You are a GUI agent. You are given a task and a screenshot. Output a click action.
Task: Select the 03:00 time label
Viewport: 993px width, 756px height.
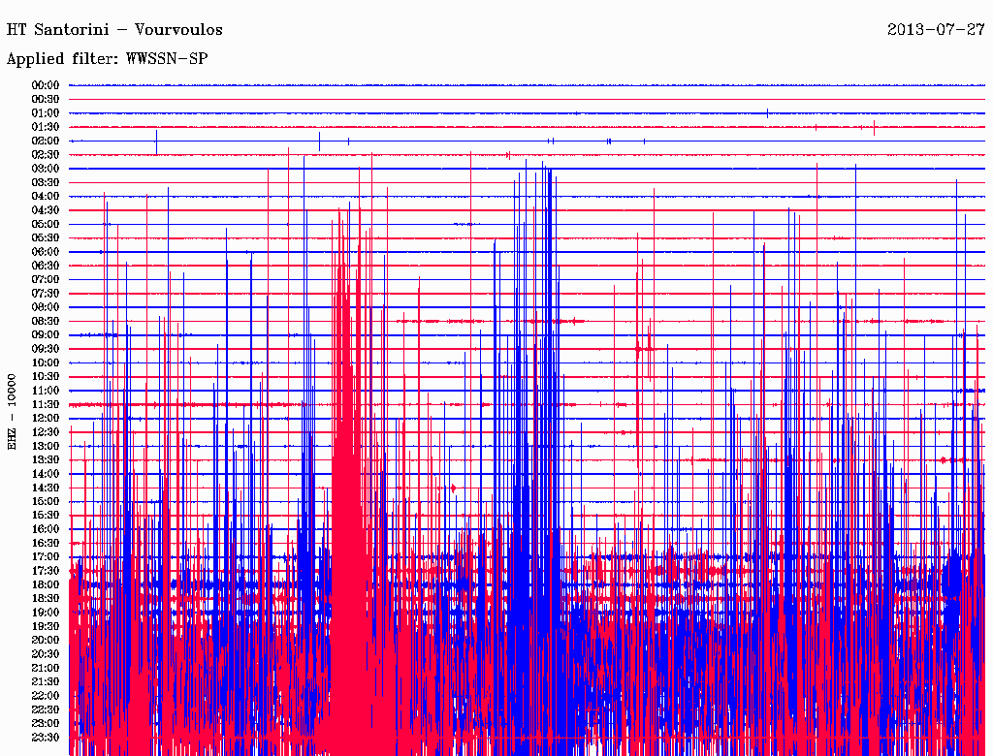click(x=45, y=169)
